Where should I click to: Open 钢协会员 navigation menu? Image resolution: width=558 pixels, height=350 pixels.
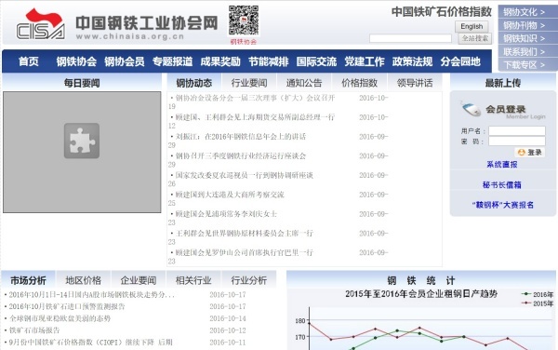pyautogui.click(x=125, y=61)
